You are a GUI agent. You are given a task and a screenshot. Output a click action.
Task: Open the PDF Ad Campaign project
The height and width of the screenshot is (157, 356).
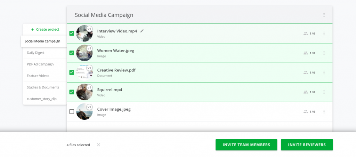pos(40,64)
